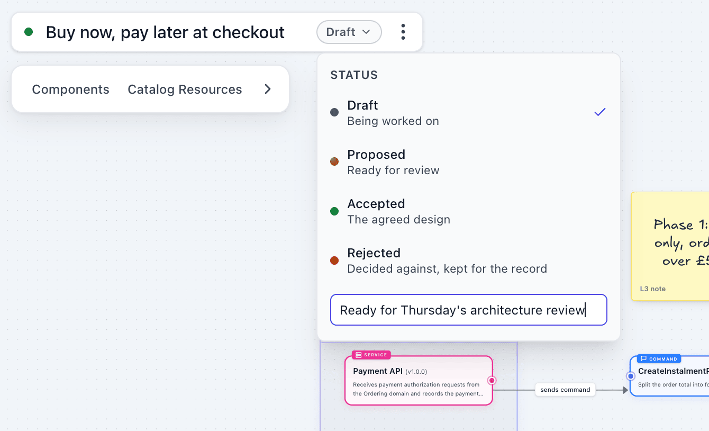The width and height of the screenshot is (709, 431).
Task: Click the COMMAND badge icon on CreateInstalment node
Action: pyautogui.click(x=643, y=358)
